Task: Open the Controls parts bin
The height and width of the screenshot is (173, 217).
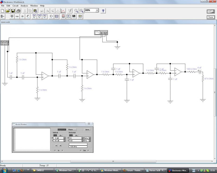Action: click(x=69, y=16)
